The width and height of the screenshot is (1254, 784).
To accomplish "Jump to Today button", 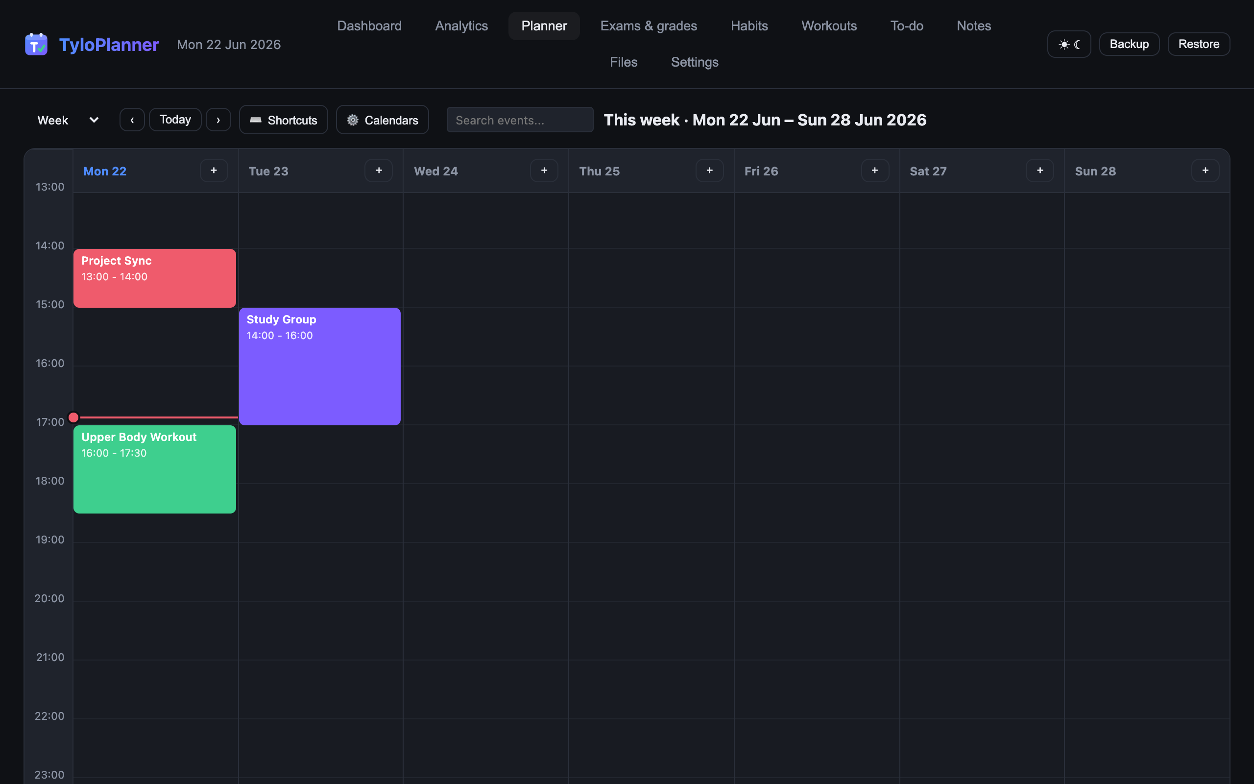I will coord(175,120).
